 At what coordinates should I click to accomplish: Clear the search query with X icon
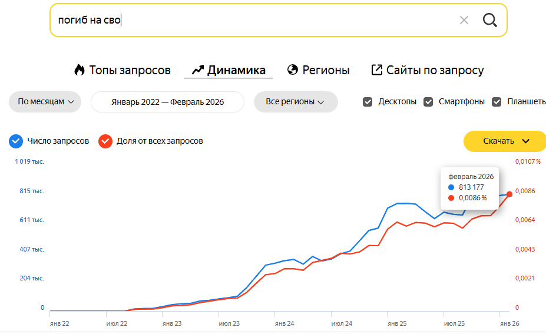pyautogui.click(x=464, y=20)
